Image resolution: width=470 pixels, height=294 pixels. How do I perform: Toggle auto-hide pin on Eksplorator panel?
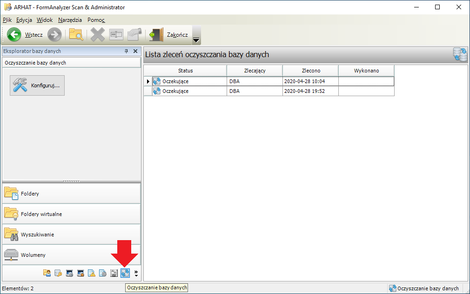127,51
